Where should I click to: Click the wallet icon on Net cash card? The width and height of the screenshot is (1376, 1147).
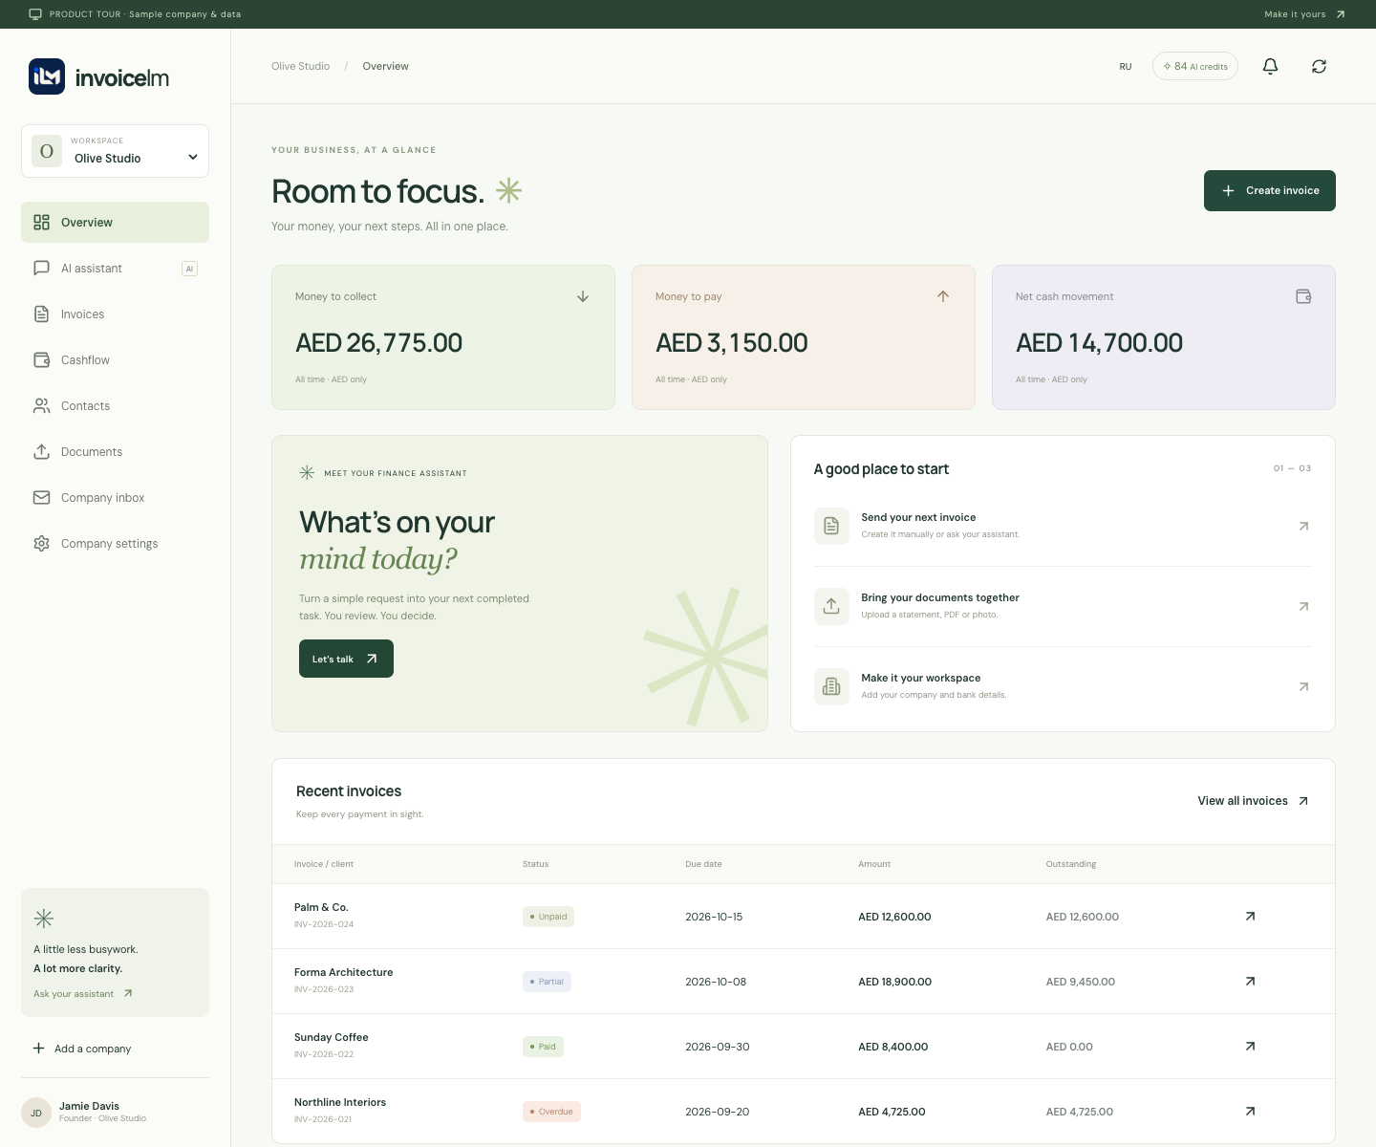tap(1303, 296)
